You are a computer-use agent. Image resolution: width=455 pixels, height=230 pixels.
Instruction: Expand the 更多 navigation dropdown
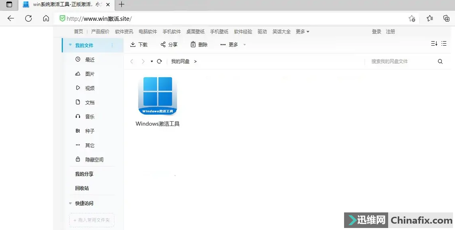pyautogui.click(x=302, y=32)
